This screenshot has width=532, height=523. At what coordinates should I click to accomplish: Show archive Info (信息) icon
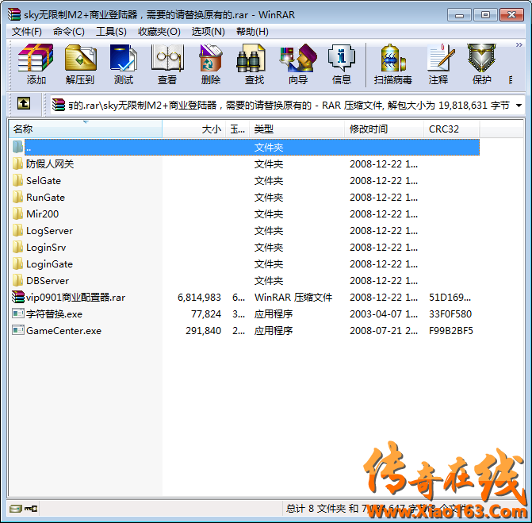pos(342,64)
